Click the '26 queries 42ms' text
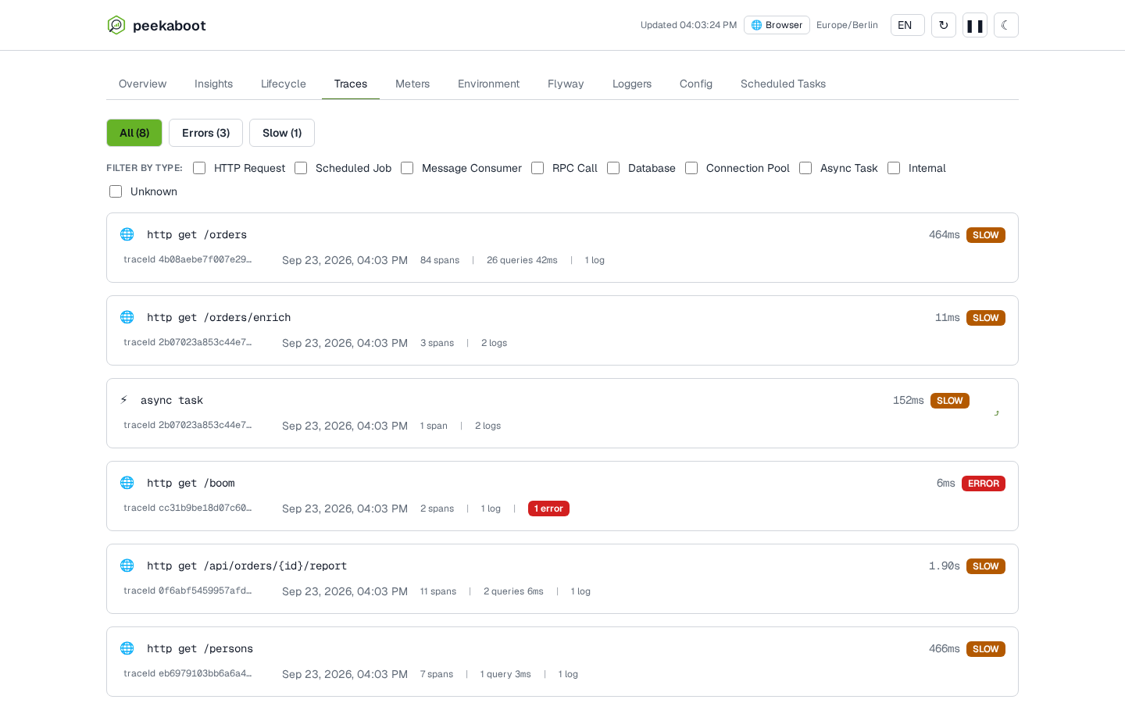This screenshot has height=703, width=1125. pos(522,260)
